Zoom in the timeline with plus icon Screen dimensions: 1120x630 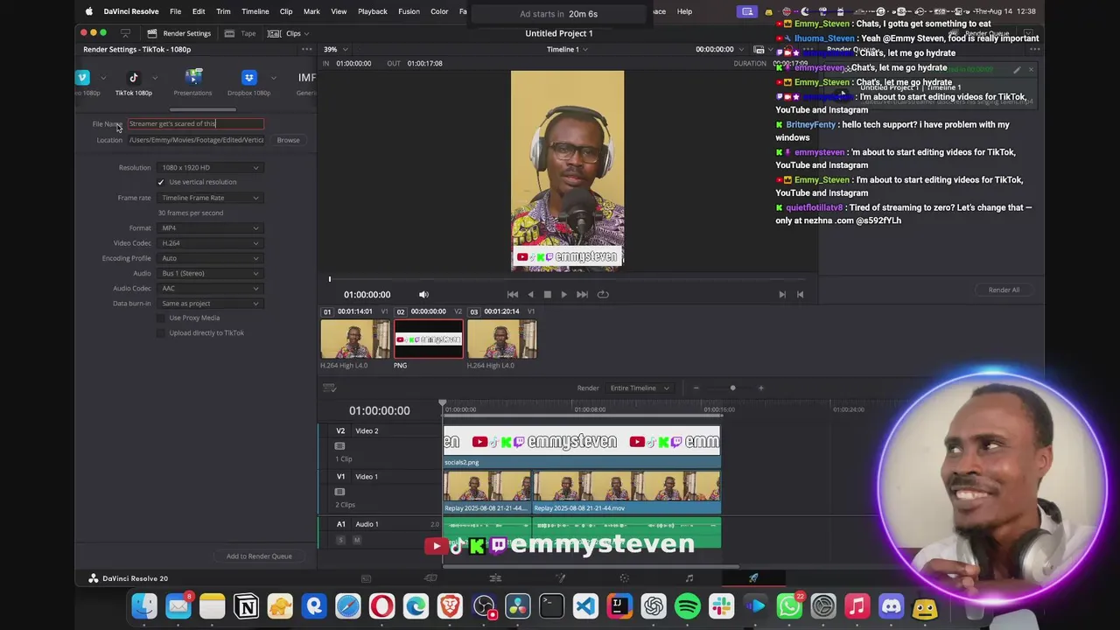760,388
